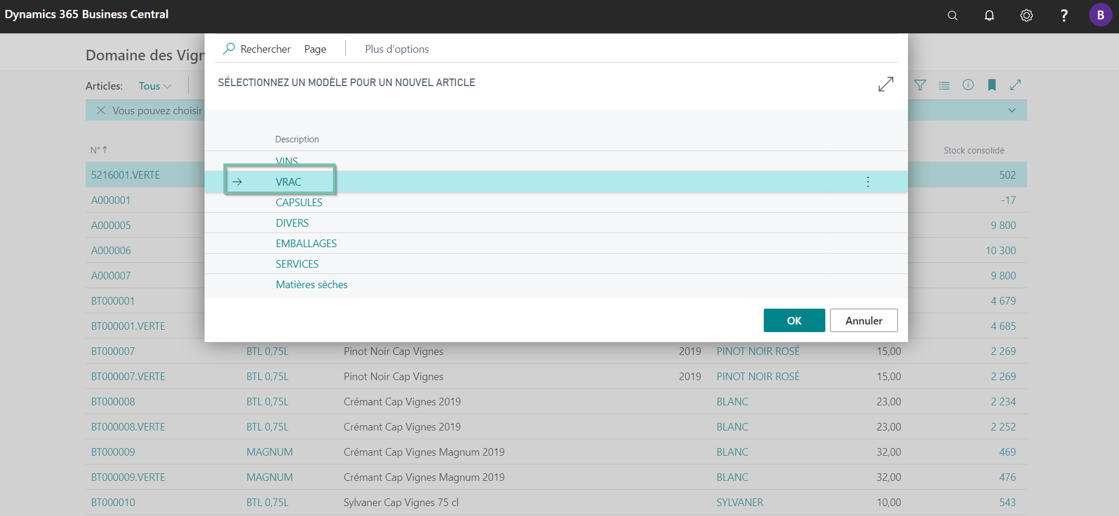Open article BT000001.VERTE
The width and height of the screenshot is (1119, 516).
[x=128, y=326]
